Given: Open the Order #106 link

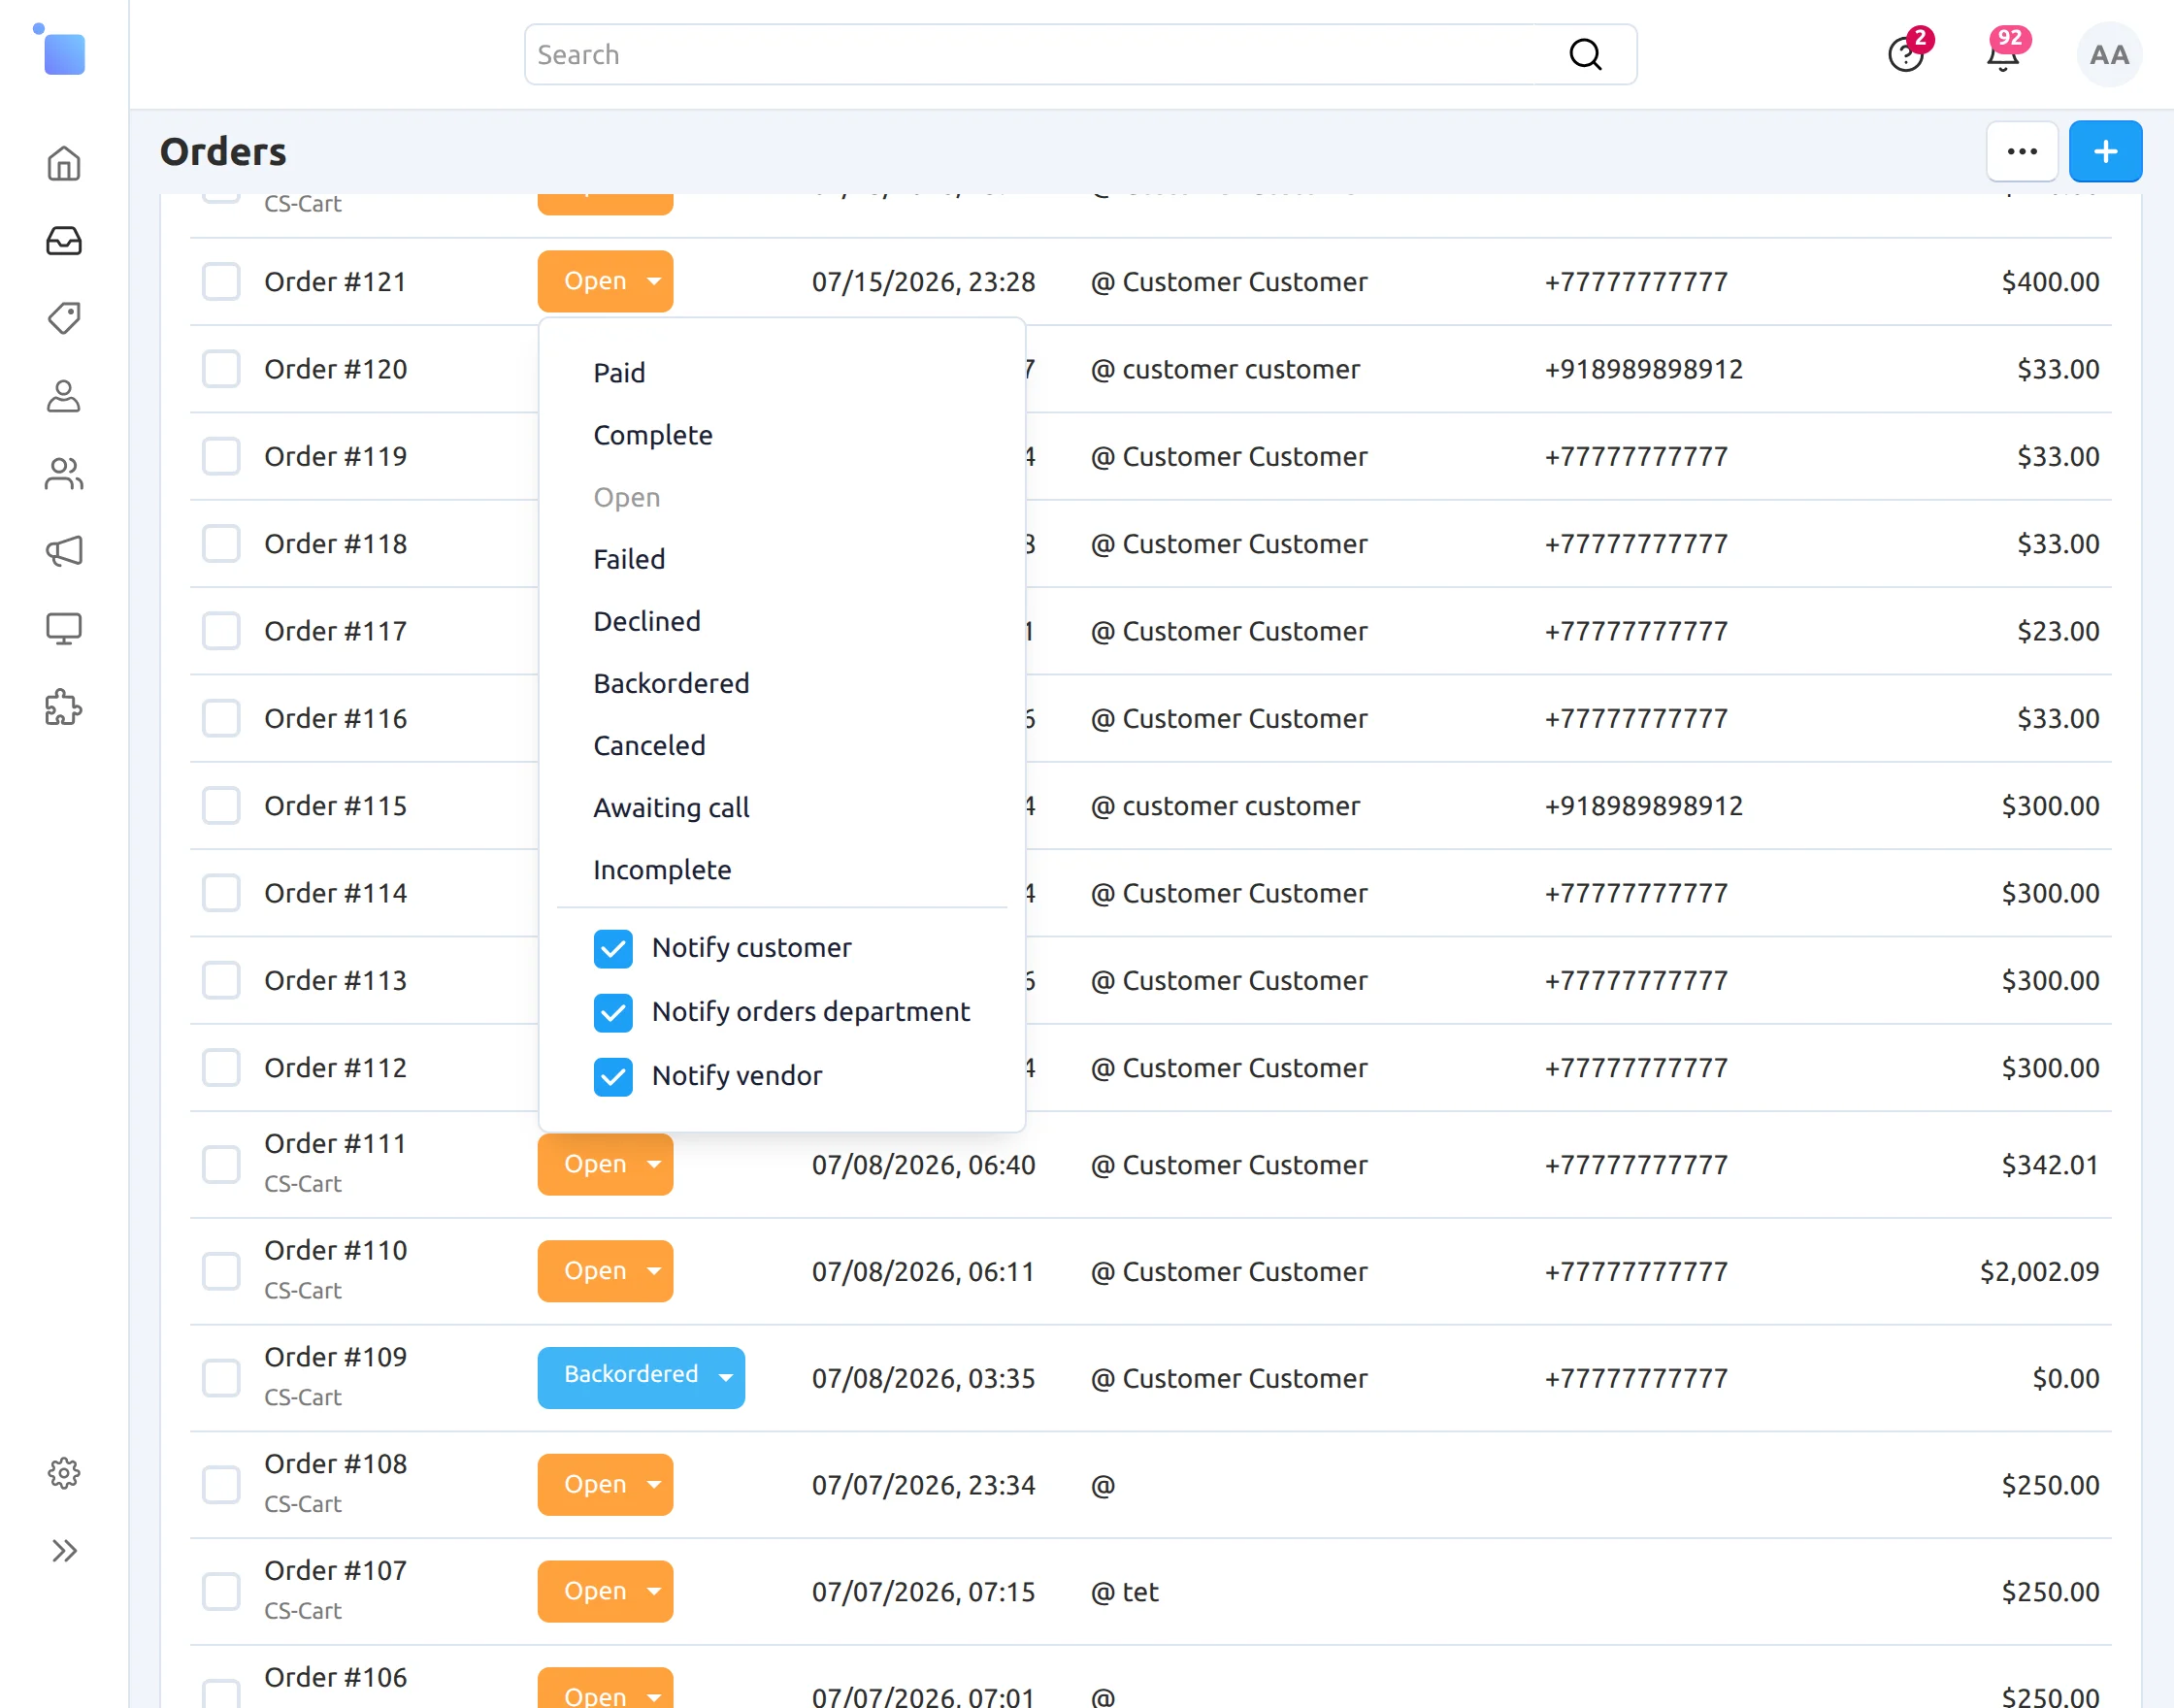Looking at the screenshot, I should click(x=335, y=1677).
